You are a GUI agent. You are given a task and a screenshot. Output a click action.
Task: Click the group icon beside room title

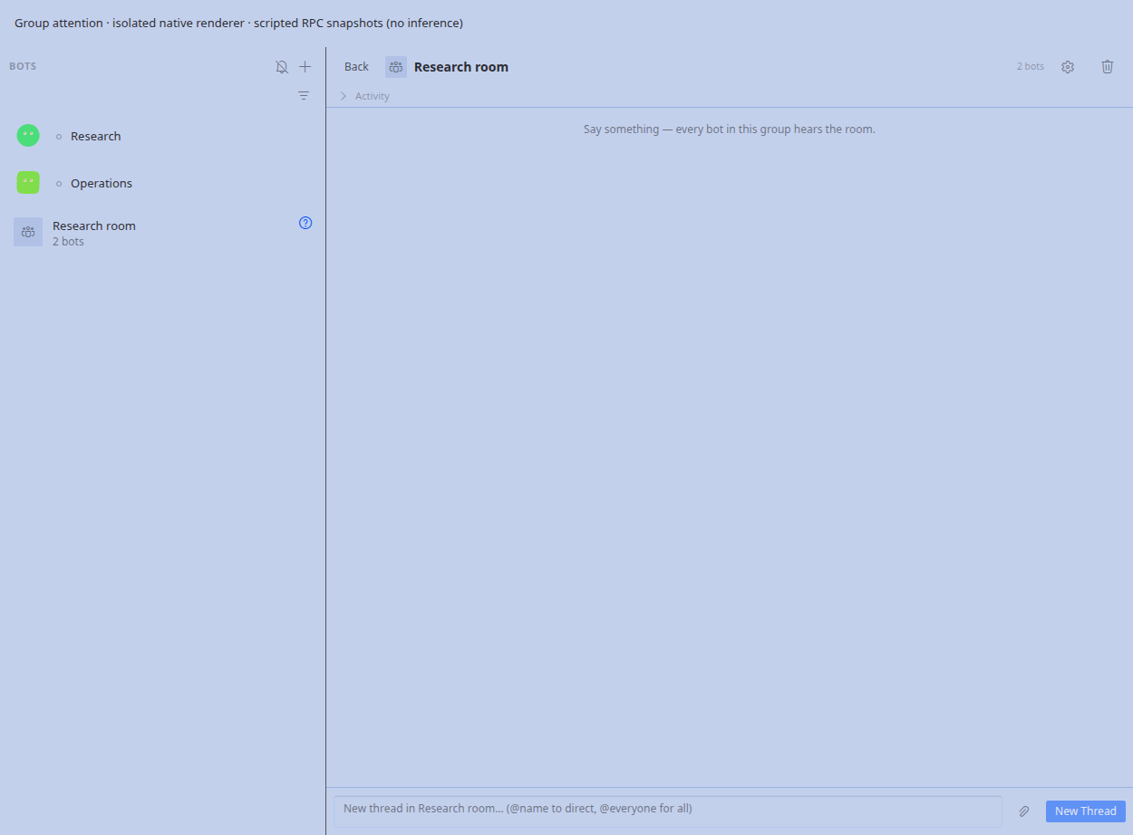pos(396,67)
